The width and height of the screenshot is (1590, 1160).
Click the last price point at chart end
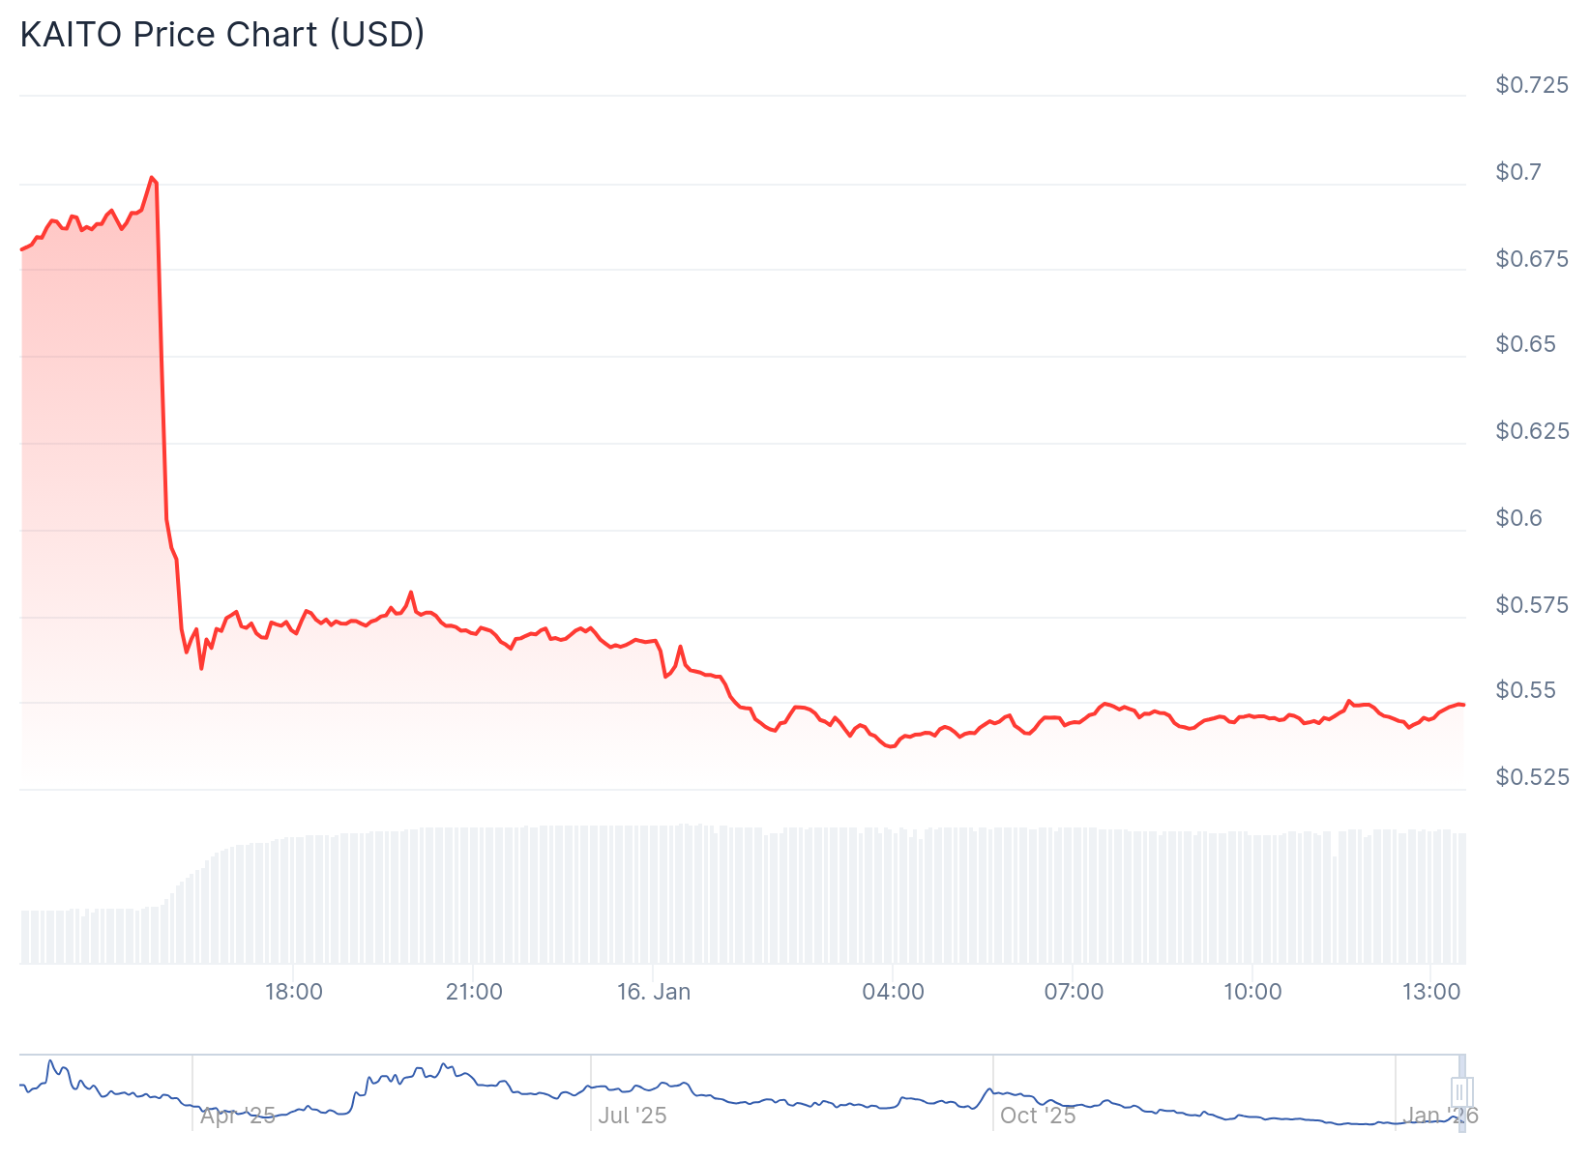1463,705
